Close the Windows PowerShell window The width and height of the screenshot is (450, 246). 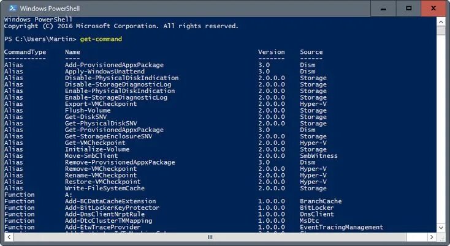tap(433, 9)
